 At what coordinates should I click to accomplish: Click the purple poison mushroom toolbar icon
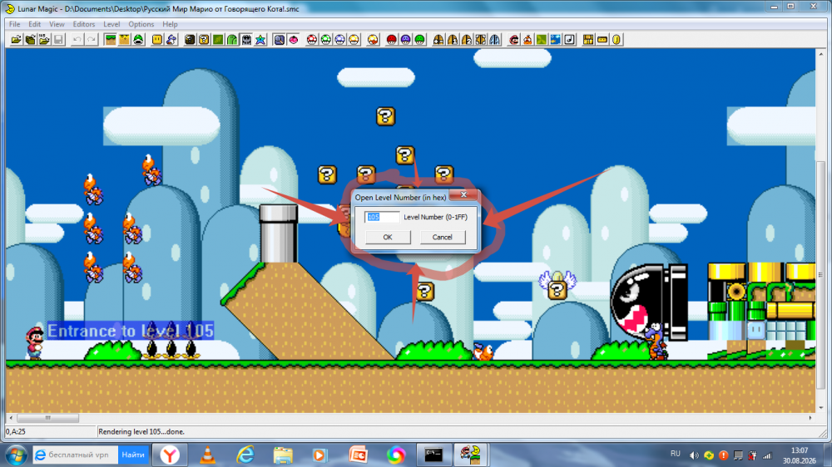click(x=406, y=40)
